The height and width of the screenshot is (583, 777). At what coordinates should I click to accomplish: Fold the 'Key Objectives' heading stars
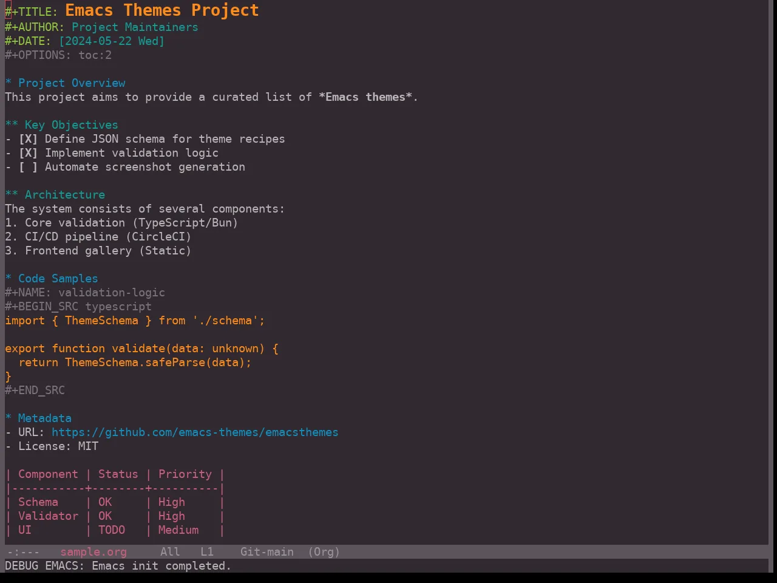pos(12,125)
